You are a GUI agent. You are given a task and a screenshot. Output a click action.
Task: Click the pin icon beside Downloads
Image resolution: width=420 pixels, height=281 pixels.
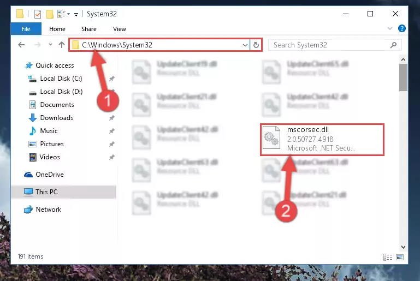point(112,118)
